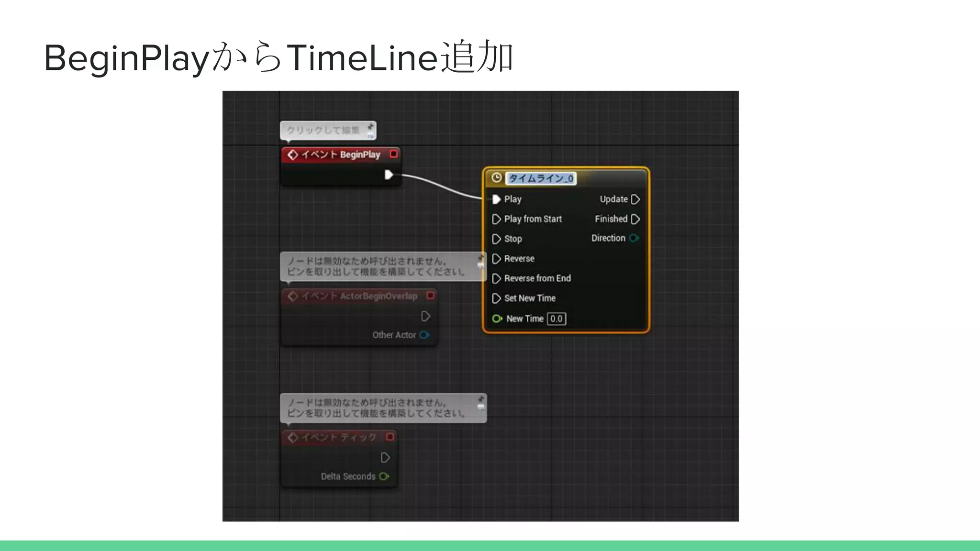This screenshot has width=980, height=551.
Task: Select the イベント BeginPlay node header
Action: tap(341, 154)
